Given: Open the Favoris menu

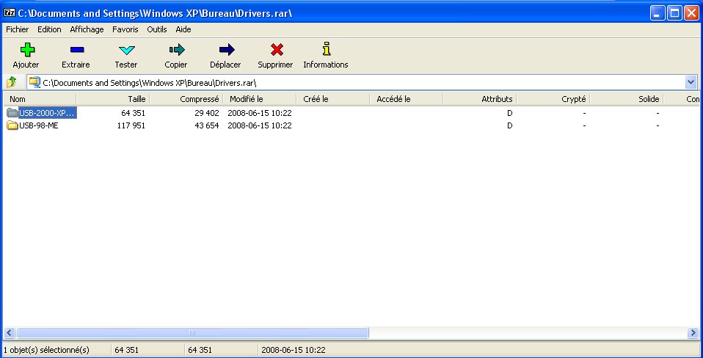Looking at the screenshot, I should (125, 29).
